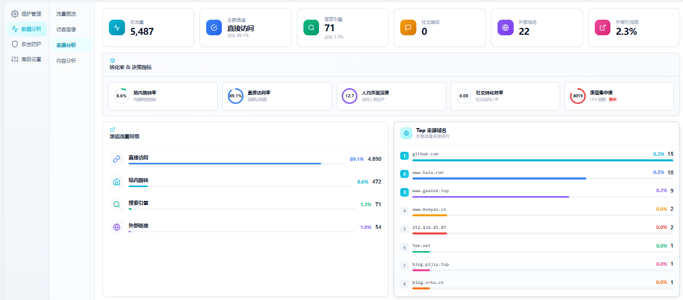Open 维护管理 in the sidebar
This screenshot has width=683, height=300.
27,14
